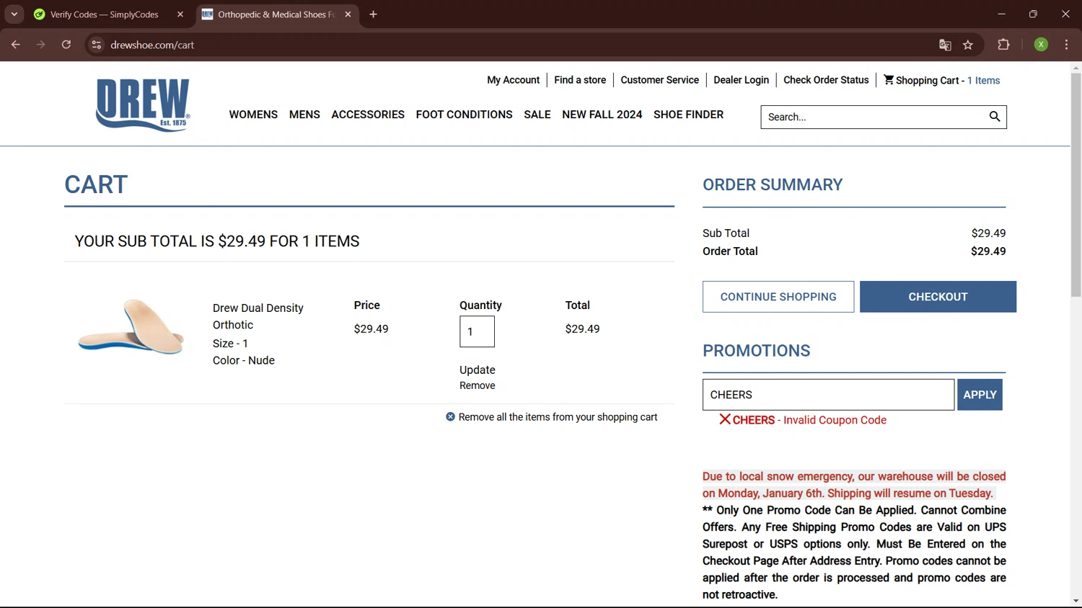Click the Invalid Coupon Code message

(x=835, y=420)
